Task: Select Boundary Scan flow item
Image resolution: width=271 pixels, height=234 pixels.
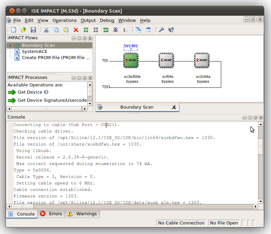Action: tap(38, 45)
